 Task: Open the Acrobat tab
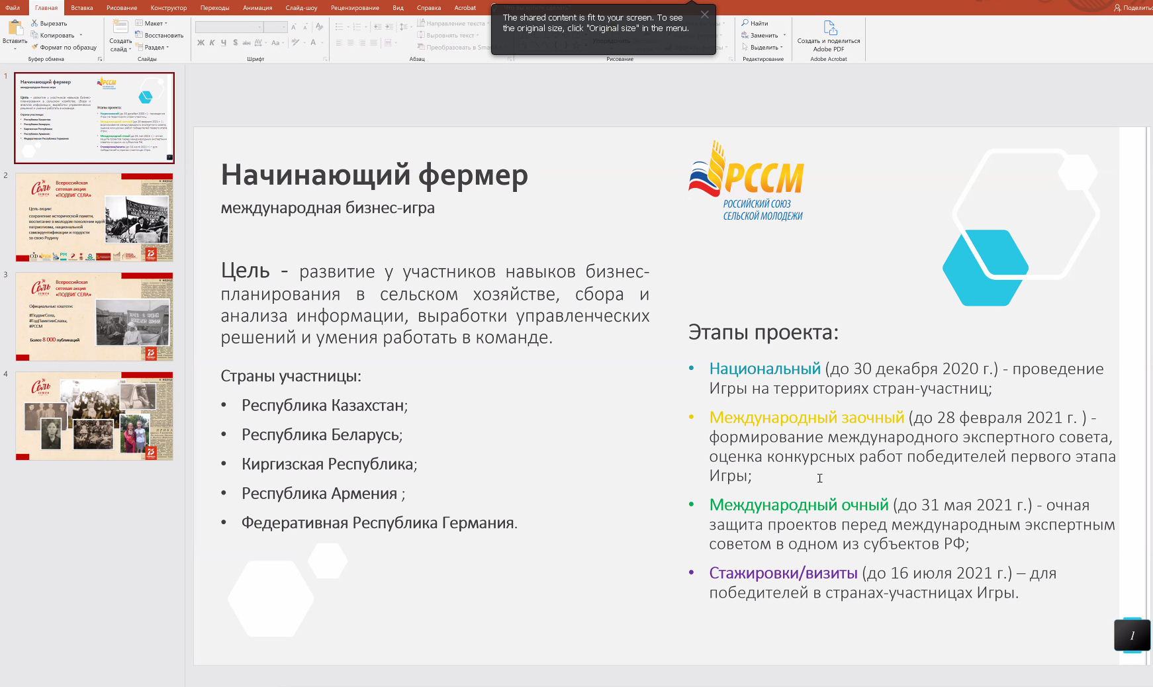click(x=465, y=8)
